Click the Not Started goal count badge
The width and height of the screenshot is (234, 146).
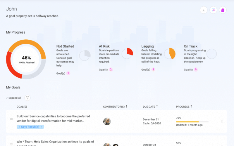68,73
